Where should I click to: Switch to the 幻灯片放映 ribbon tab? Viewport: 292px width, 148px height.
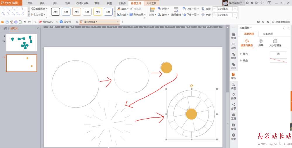click(x=82, y=3)
